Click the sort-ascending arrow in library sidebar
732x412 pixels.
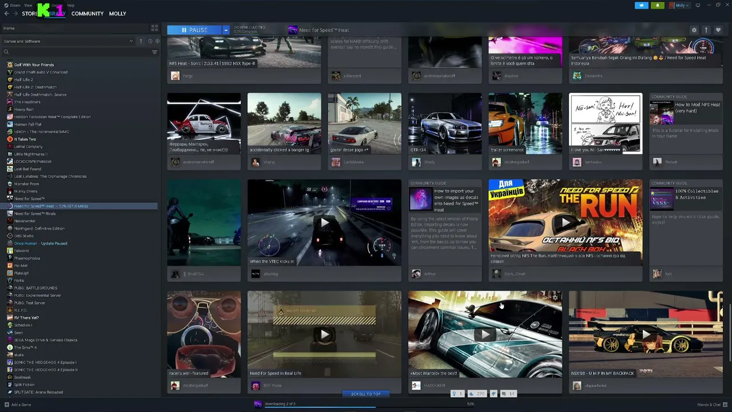(141, 41)
